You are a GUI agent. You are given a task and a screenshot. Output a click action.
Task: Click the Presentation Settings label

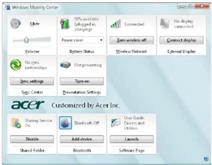82,92
